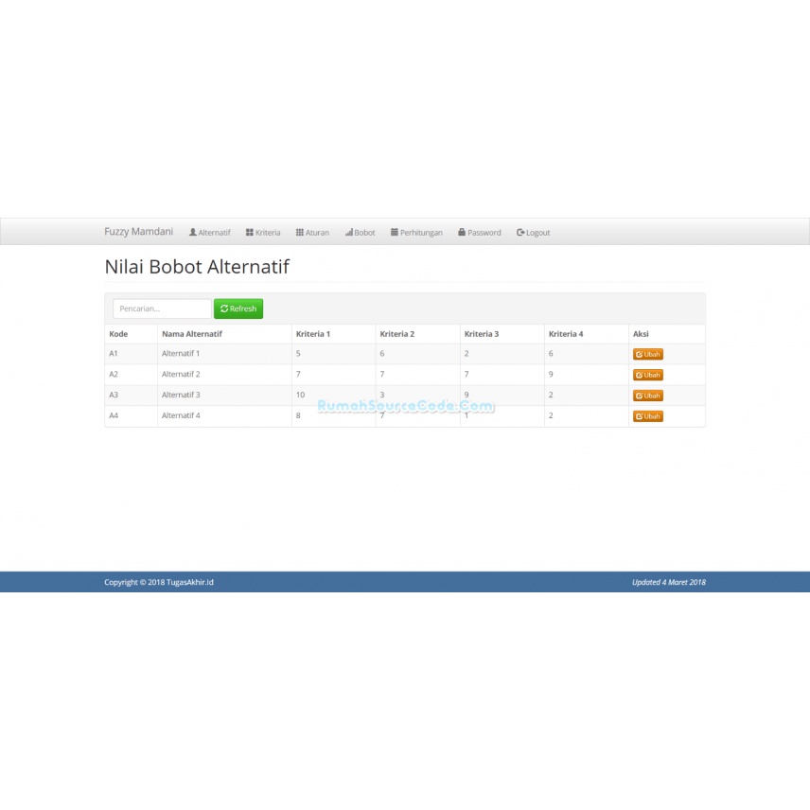
Task: Click the value 10 in row A3
Action: (301, 395)
